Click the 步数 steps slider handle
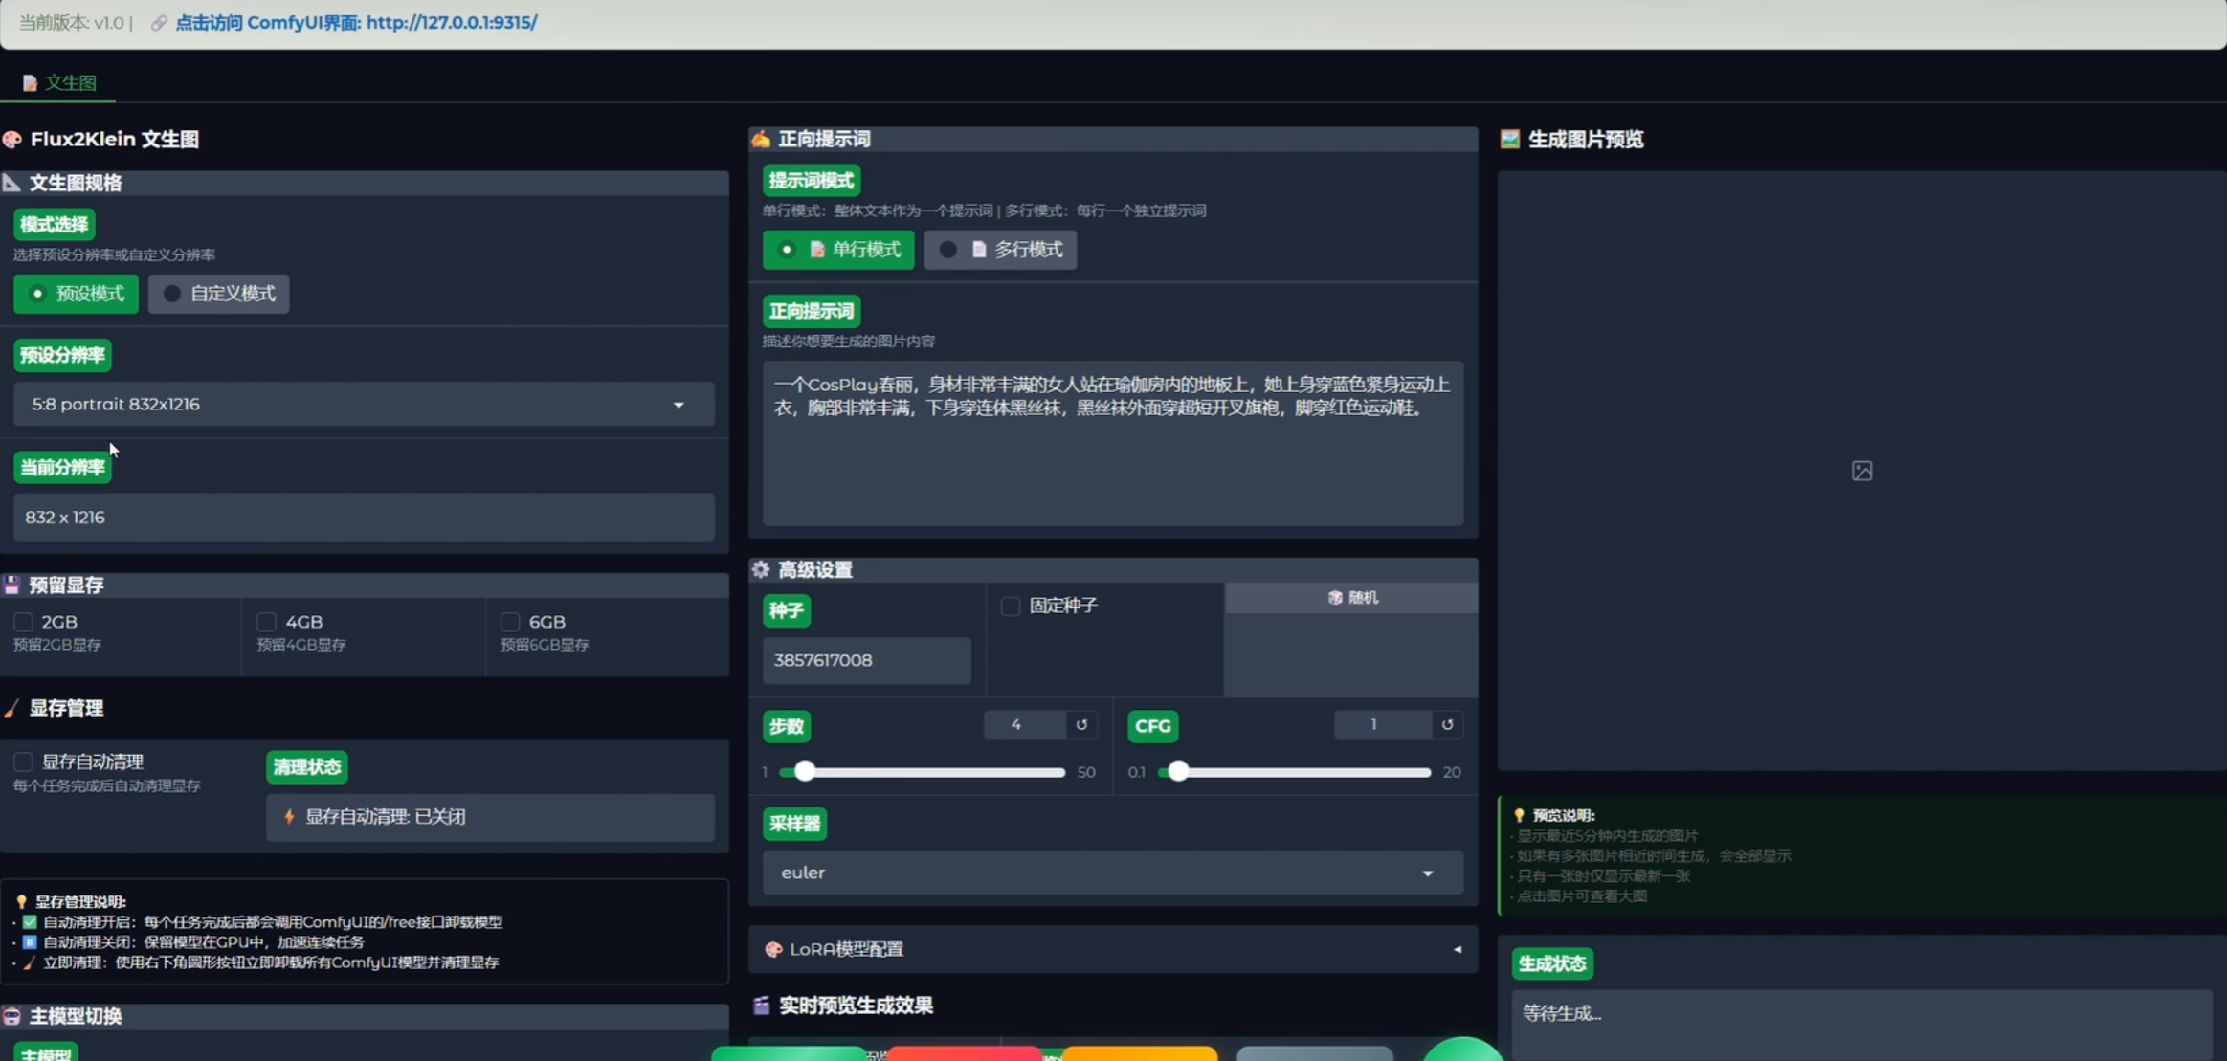This screenshot has height=1061, width=2227. click(x=805, y=772)
